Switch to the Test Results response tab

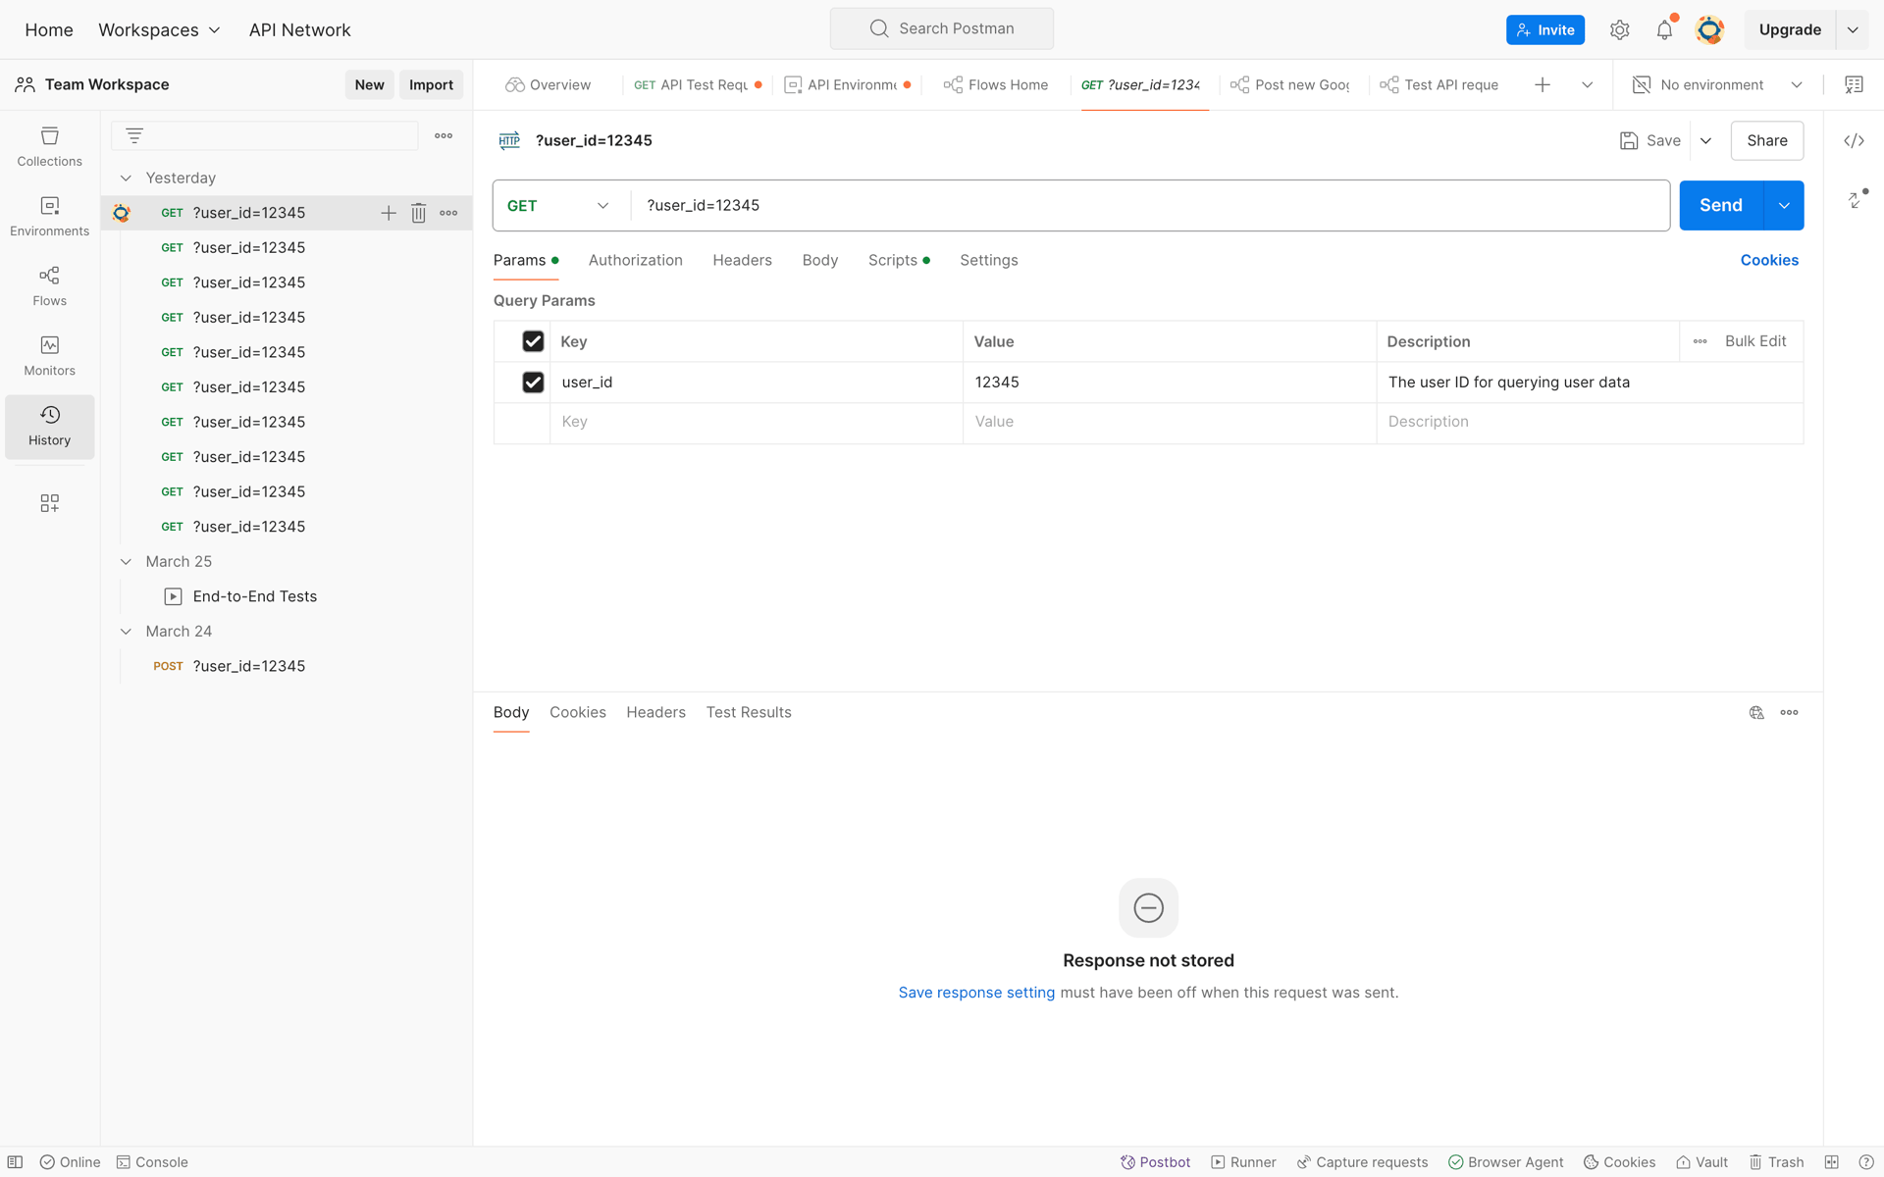pos(749,713)
